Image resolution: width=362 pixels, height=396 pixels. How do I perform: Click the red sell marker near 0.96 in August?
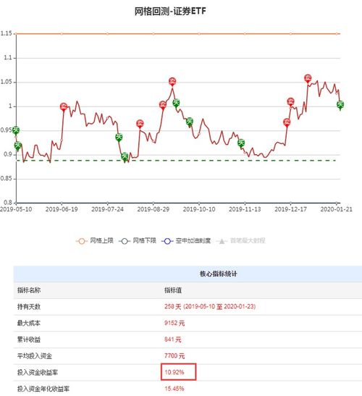[x=140, y=124]
